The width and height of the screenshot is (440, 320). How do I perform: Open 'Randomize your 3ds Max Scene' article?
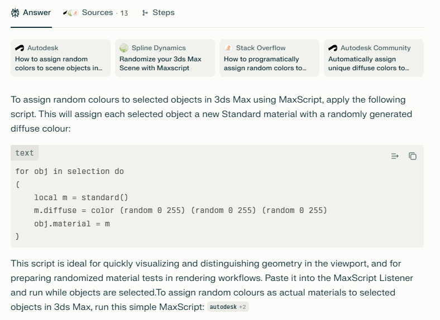coord(165,64)
